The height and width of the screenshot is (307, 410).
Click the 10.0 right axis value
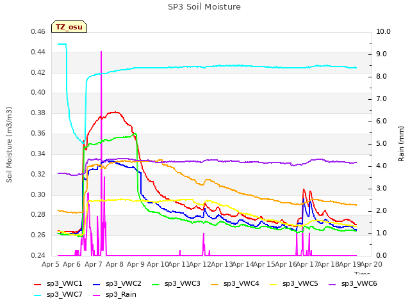(x=383, y=32)
